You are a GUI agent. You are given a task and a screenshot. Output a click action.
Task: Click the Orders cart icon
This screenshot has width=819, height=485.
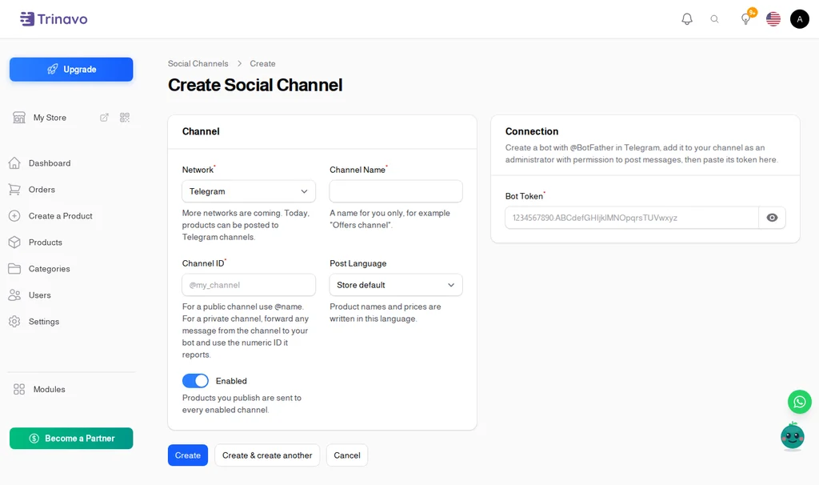point(14,190)
